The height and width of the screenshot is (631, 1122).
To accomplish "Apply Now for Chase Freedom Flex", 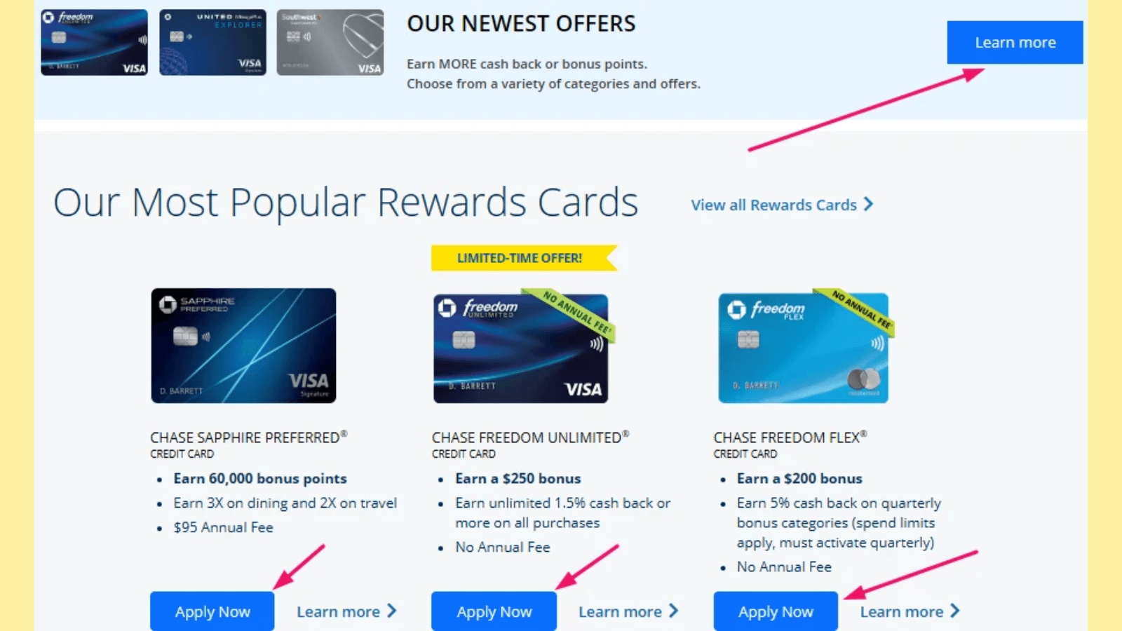I will 776,611.
